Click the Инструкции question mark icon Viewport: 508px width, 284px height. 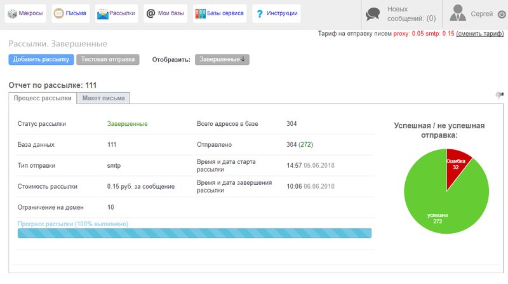tap(259, 13)
